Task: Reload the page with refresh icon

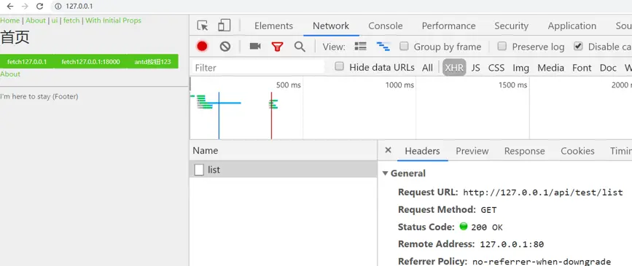Action: point(39,7)
